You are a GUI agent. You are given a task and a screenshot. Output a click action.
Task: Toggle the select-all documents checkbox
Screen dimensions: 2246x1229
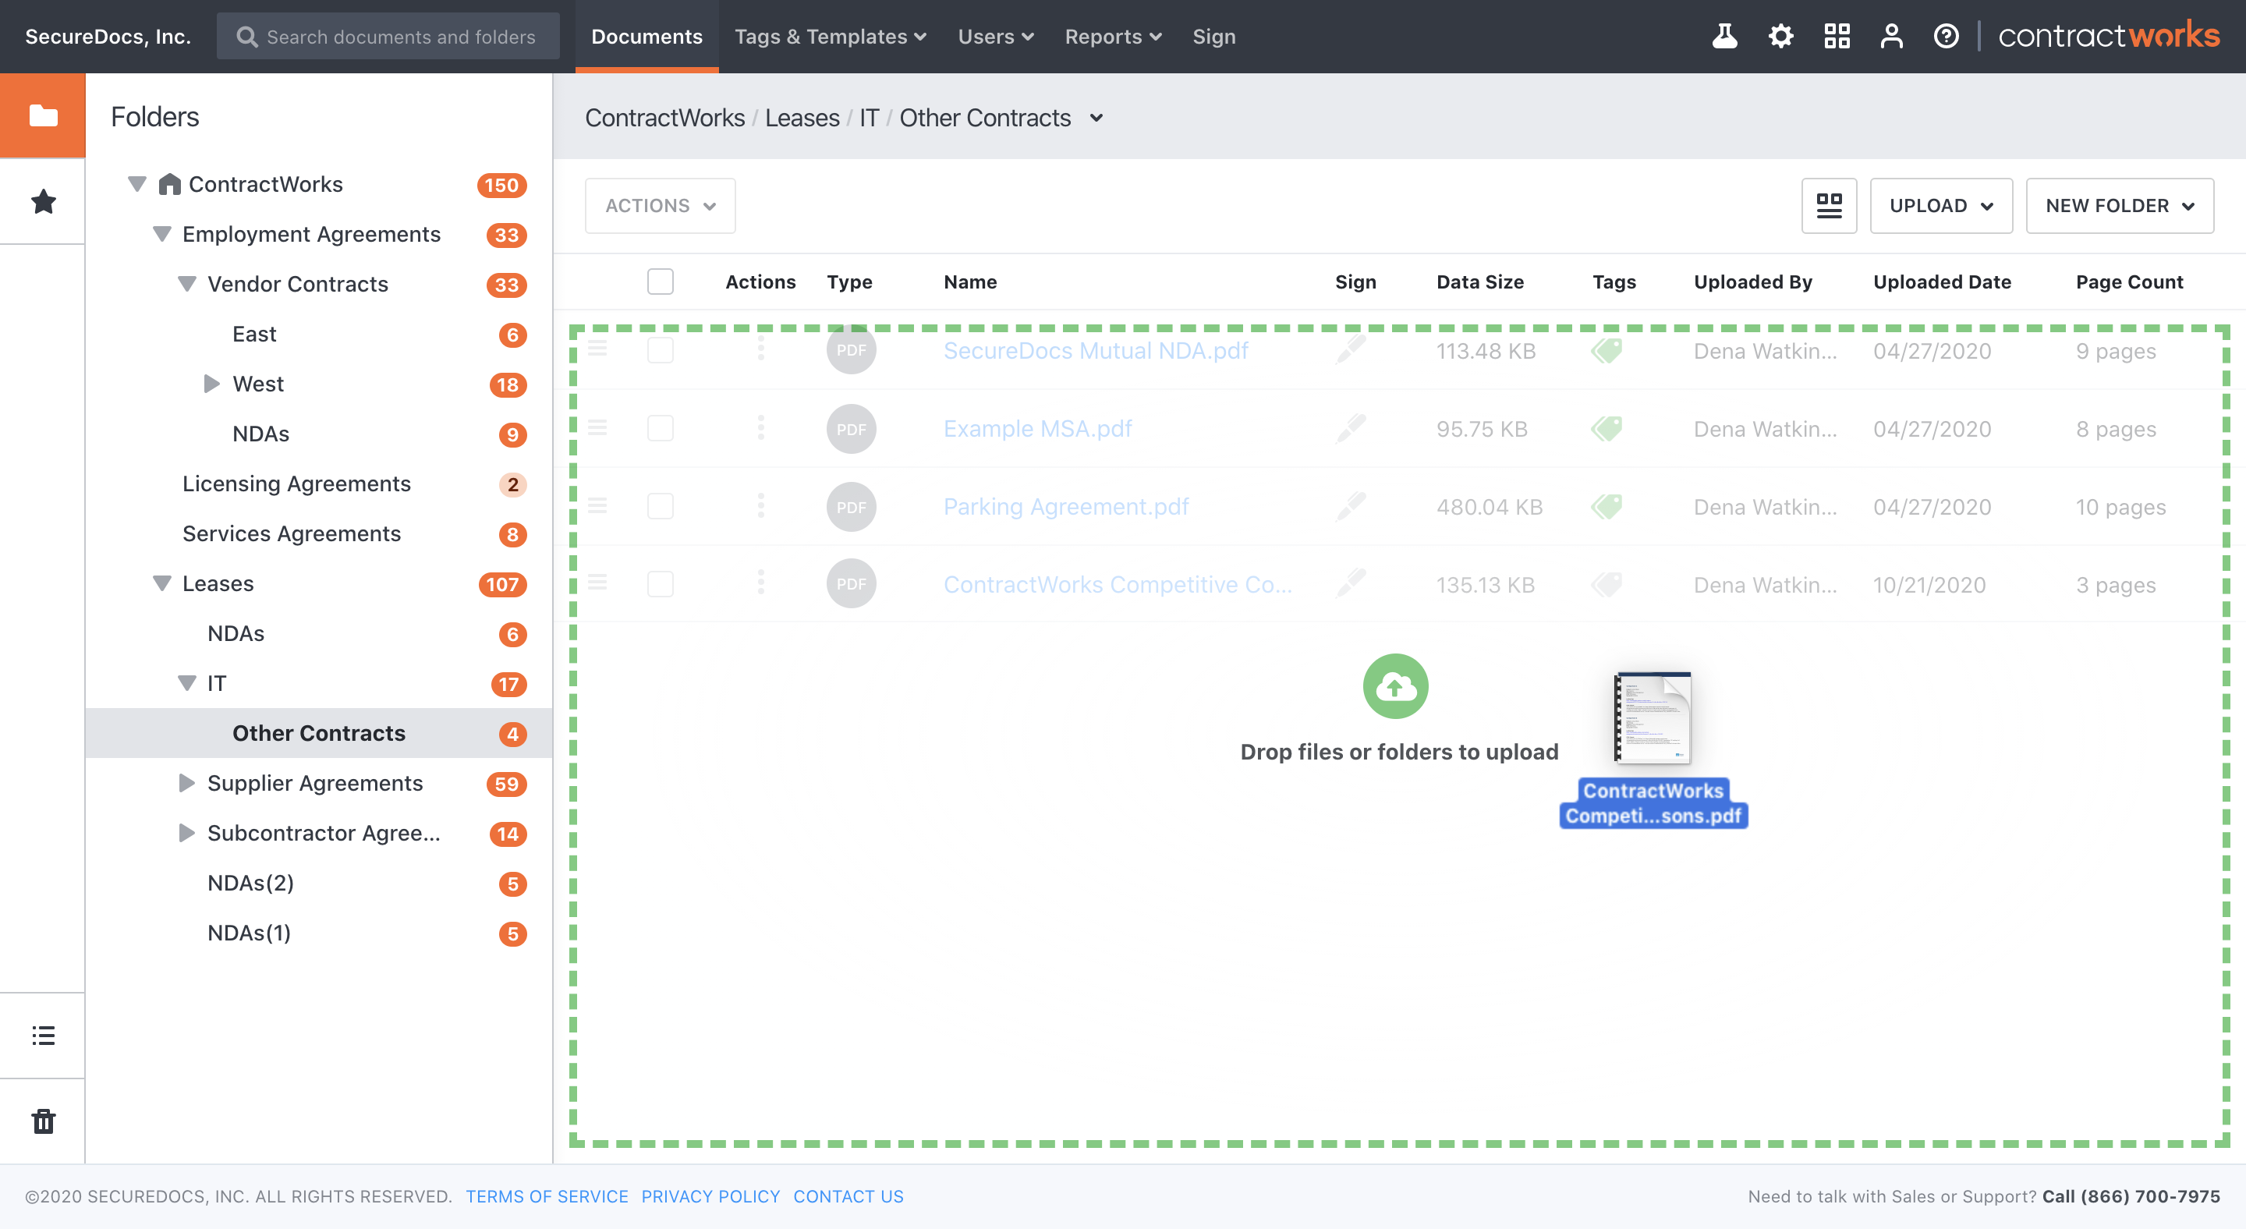click(660, 281)
